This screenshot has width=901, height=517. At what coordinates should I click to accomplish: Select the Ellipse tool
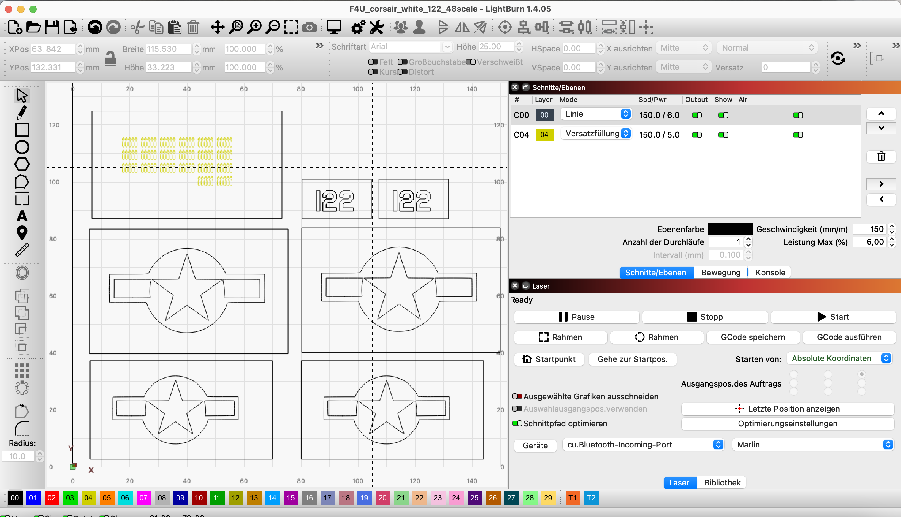[22, 147]
